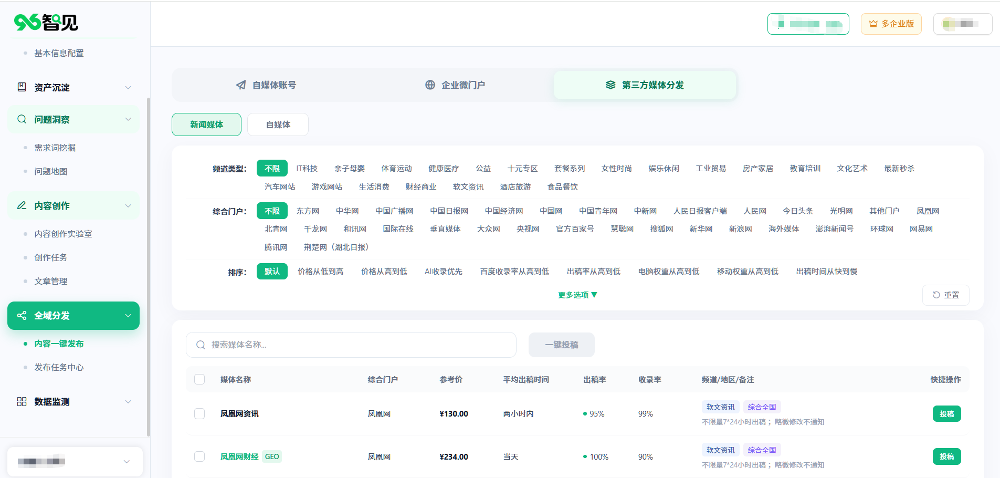Sort by 价格从低到高
1000x478 pixels.
321,272
